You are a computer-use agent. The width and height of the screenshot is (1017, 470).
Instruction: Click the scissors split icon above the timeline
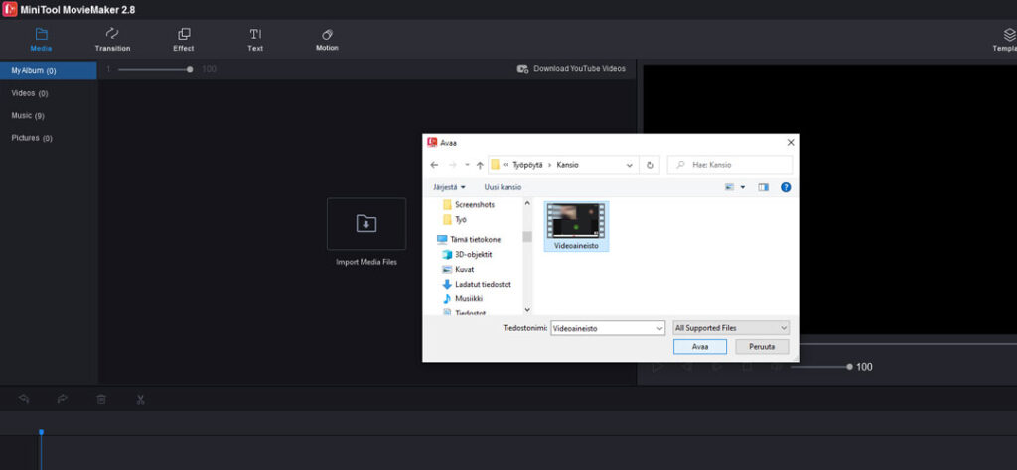[141, 399]
